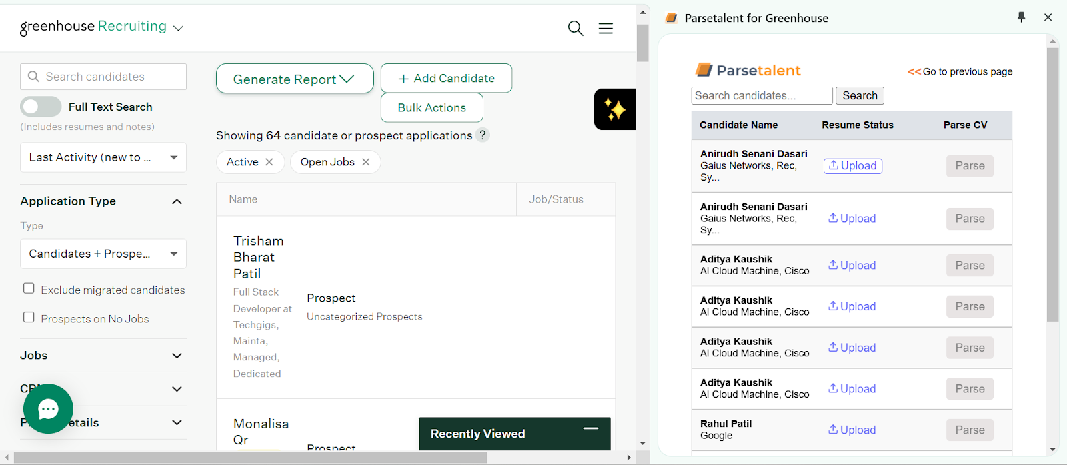Click the Parsetalent extension icon in title
Image resolution: width=1067 pixels, height=465 pixels.
[x=672, y=18]
